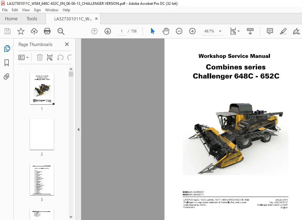Select blank page 2 thumbnail
The image size is (302, 220).
point(42,134)
